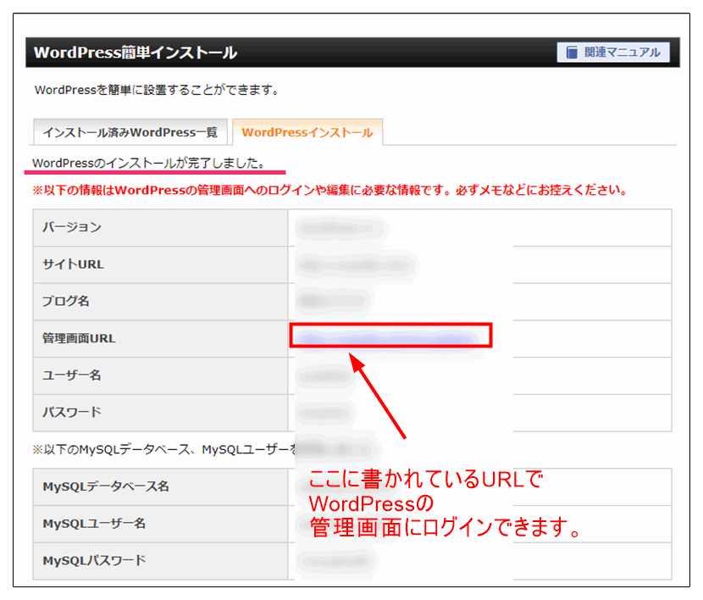Select the パスワード row label
This screenshot has width=703, height=600.
[72, 412]
